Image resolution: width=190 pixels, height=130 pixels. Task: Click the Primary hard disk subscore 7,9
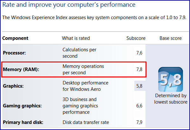coord(139,122)
